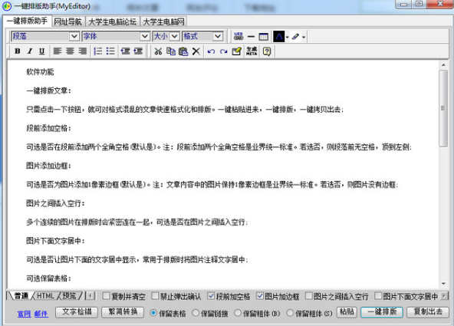Expand the 字体 font dropdown
Image resolution: width=454 pixels, height=326 pixels.
[x=116, y=36]
